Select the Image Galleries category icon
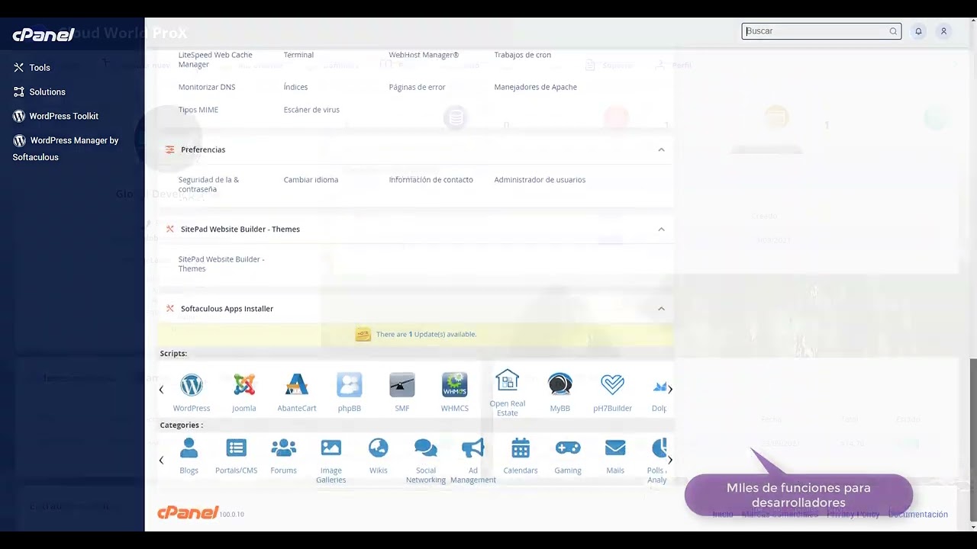 click(x=331, y=448)
